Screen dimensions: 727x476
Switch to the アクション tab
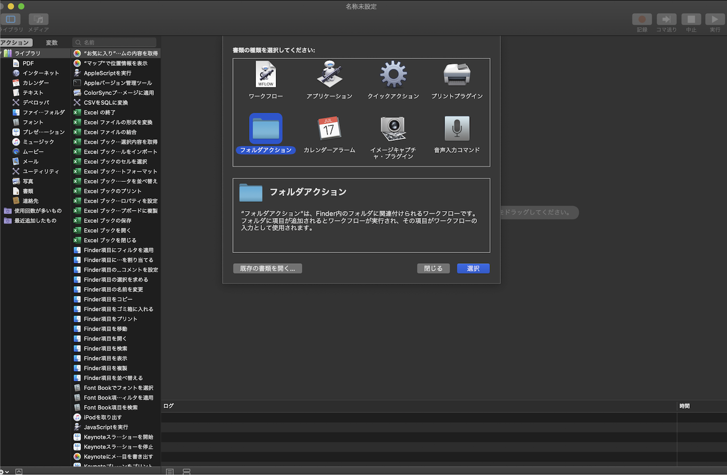15,43
